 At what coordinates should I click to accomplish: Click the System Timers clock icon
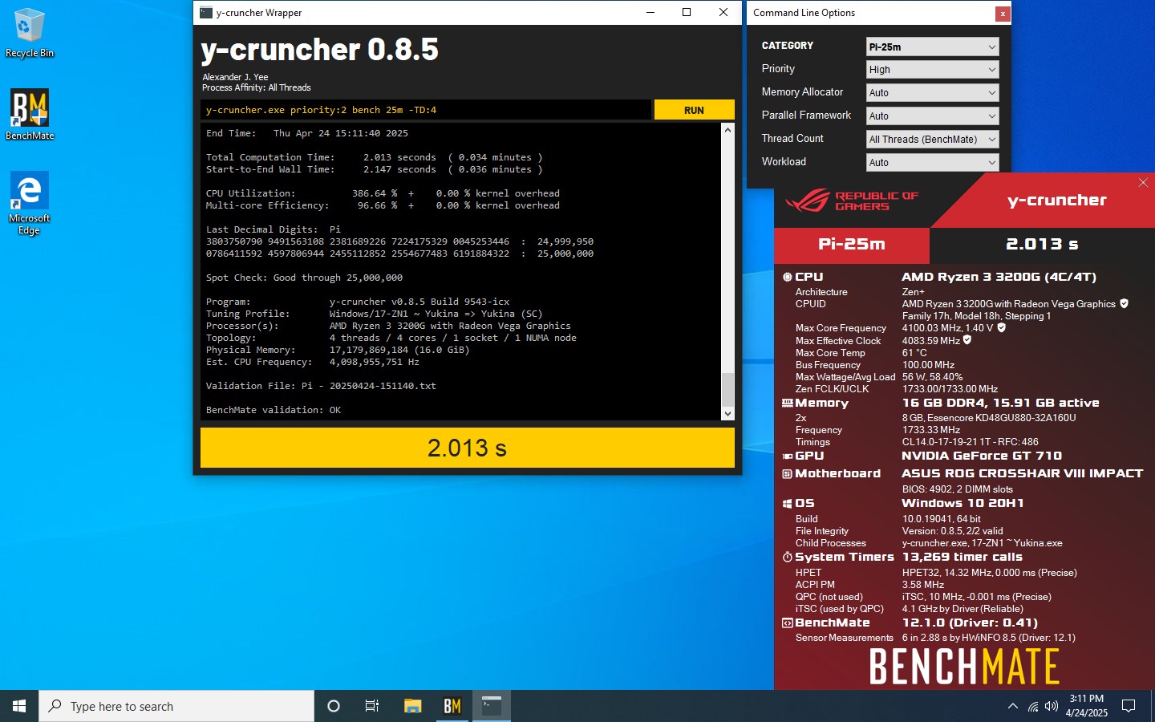coord(788,557)
